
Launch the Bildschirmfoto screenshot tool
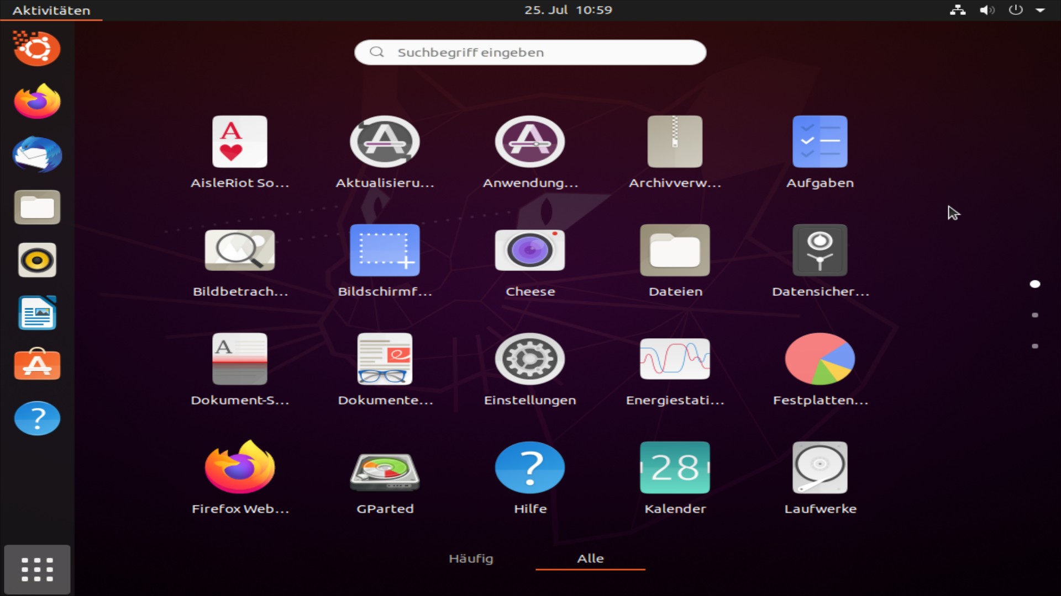pos(385,251)
